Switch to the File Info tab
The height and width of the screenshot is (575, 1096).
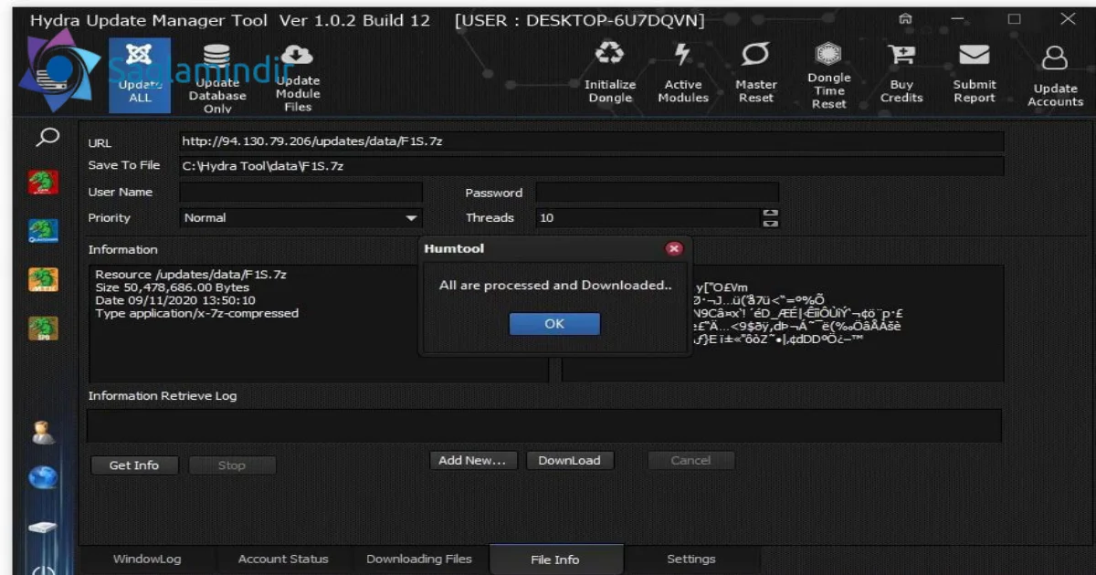[555, 559]
